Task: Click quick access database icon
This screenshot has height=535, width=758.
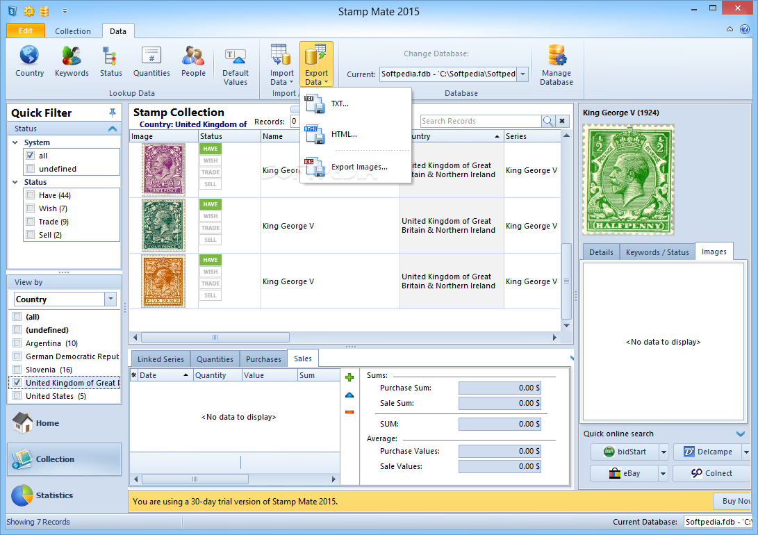Action: [x=44, y=11]
